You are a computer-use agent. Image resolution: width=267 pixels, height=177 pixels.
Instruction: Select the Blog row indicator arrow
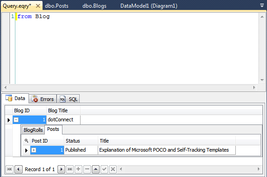(x=9, y=120)
